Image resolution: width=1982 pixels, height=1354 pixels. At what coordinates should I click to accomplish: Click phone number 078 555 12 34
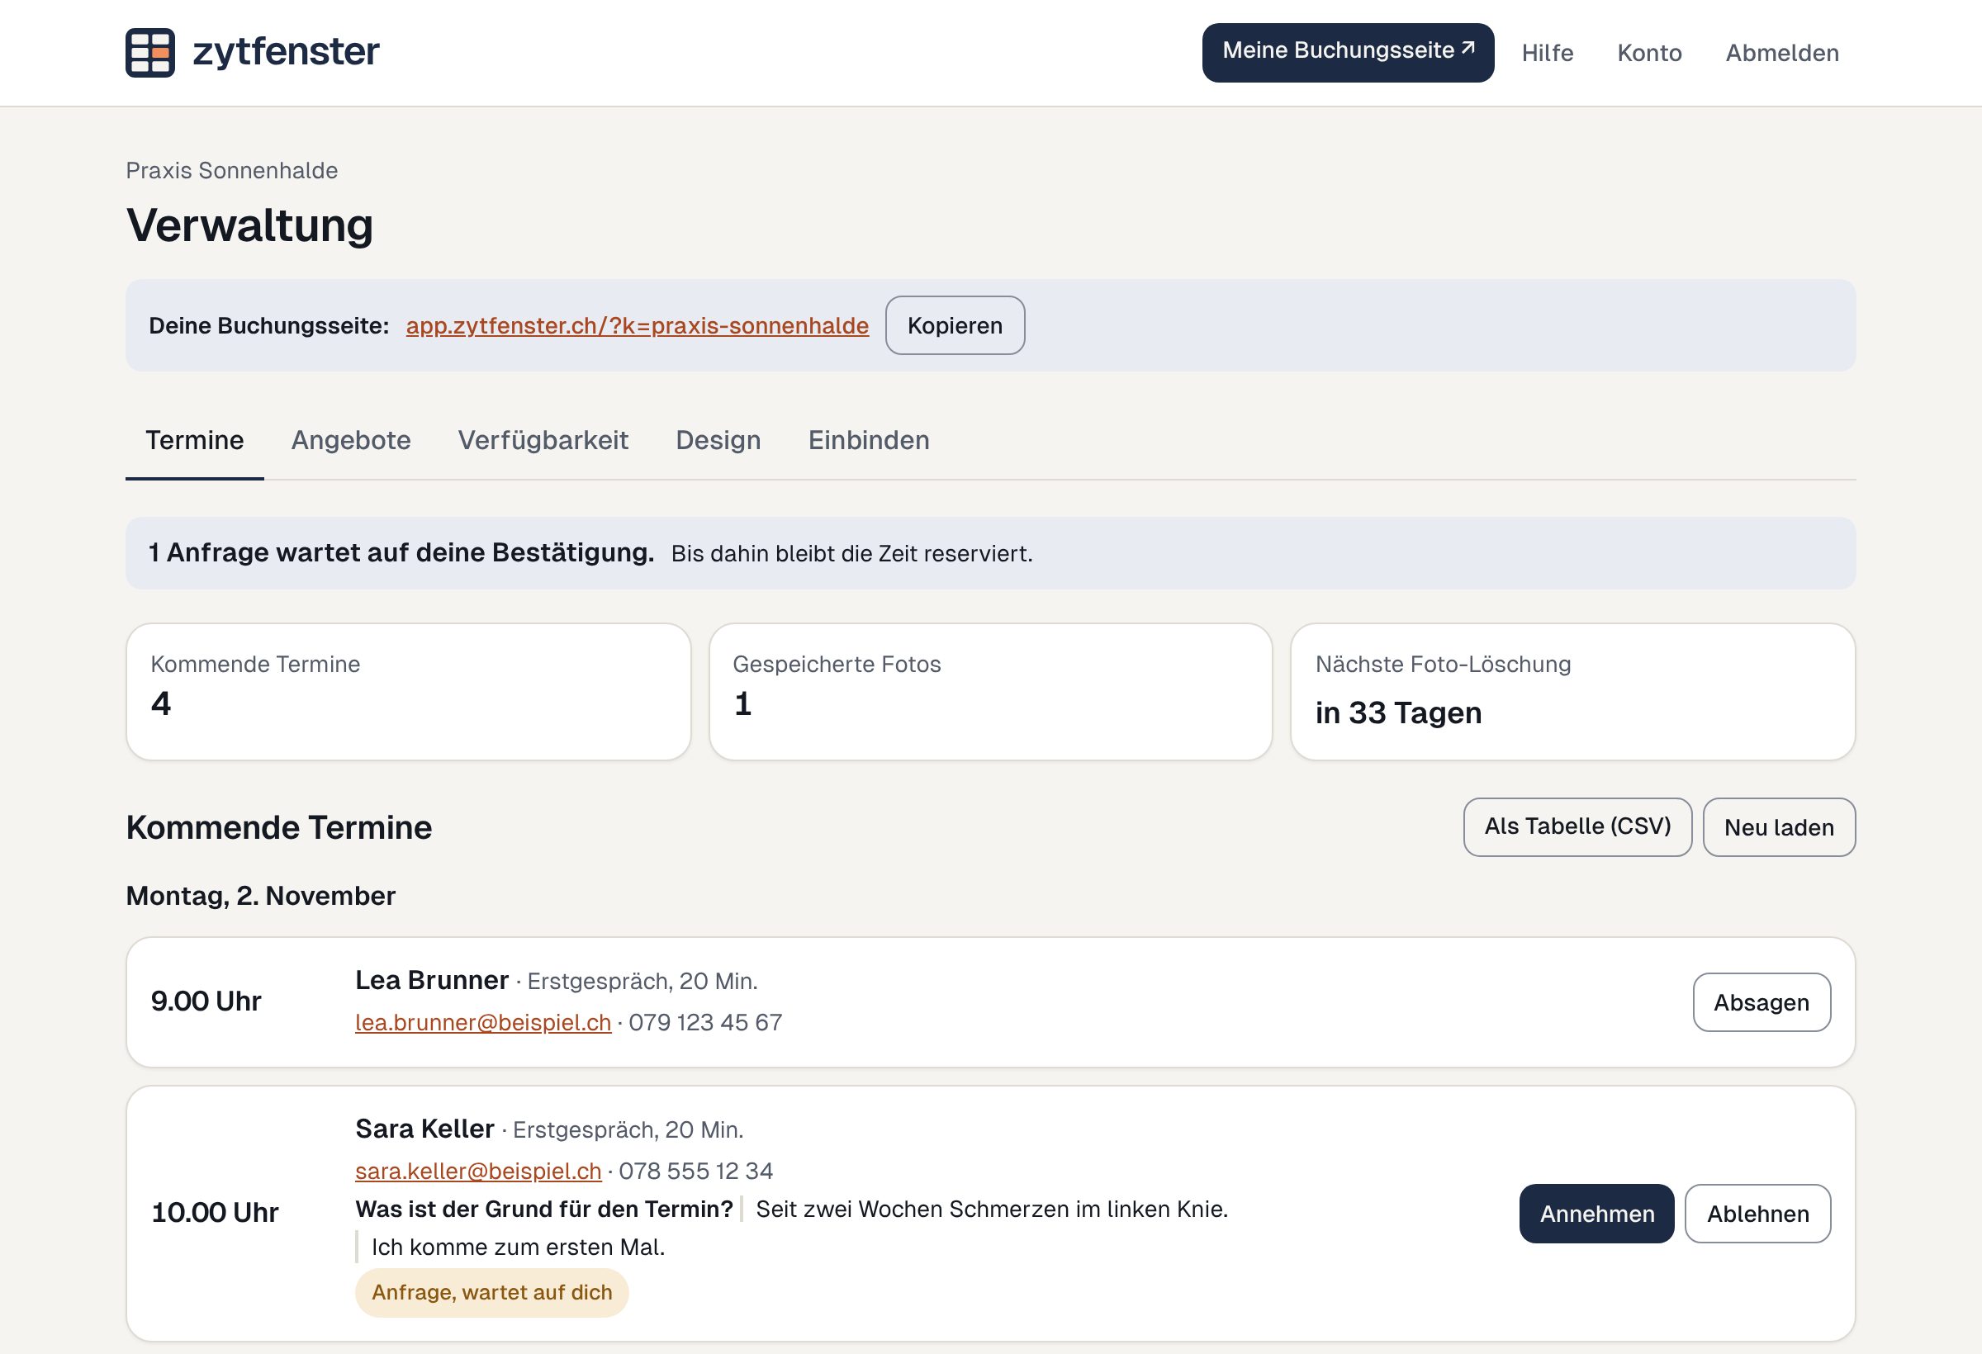(x=696, y=1171)
